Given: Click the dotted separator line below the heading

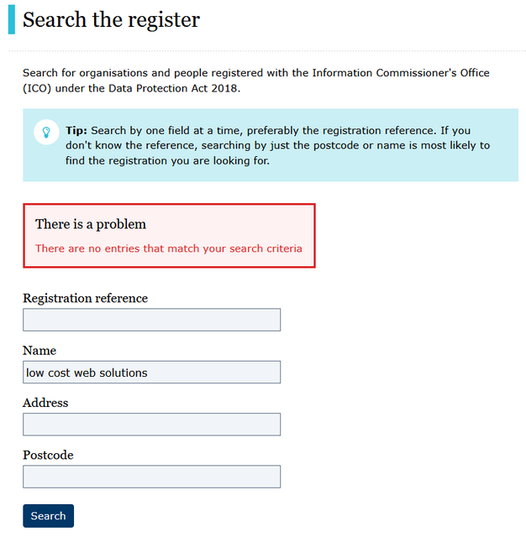Looking at the screenshot, I should tap(267, 50).
